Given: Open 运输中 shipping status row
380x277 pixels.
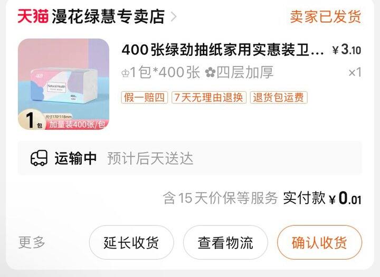Looking at the screenshot, I should (190, 158).
